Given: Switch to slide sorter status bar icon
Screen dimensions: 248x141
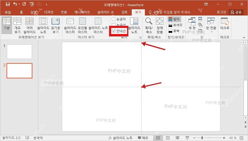Looking at the screenshot, I should [168, 138].
